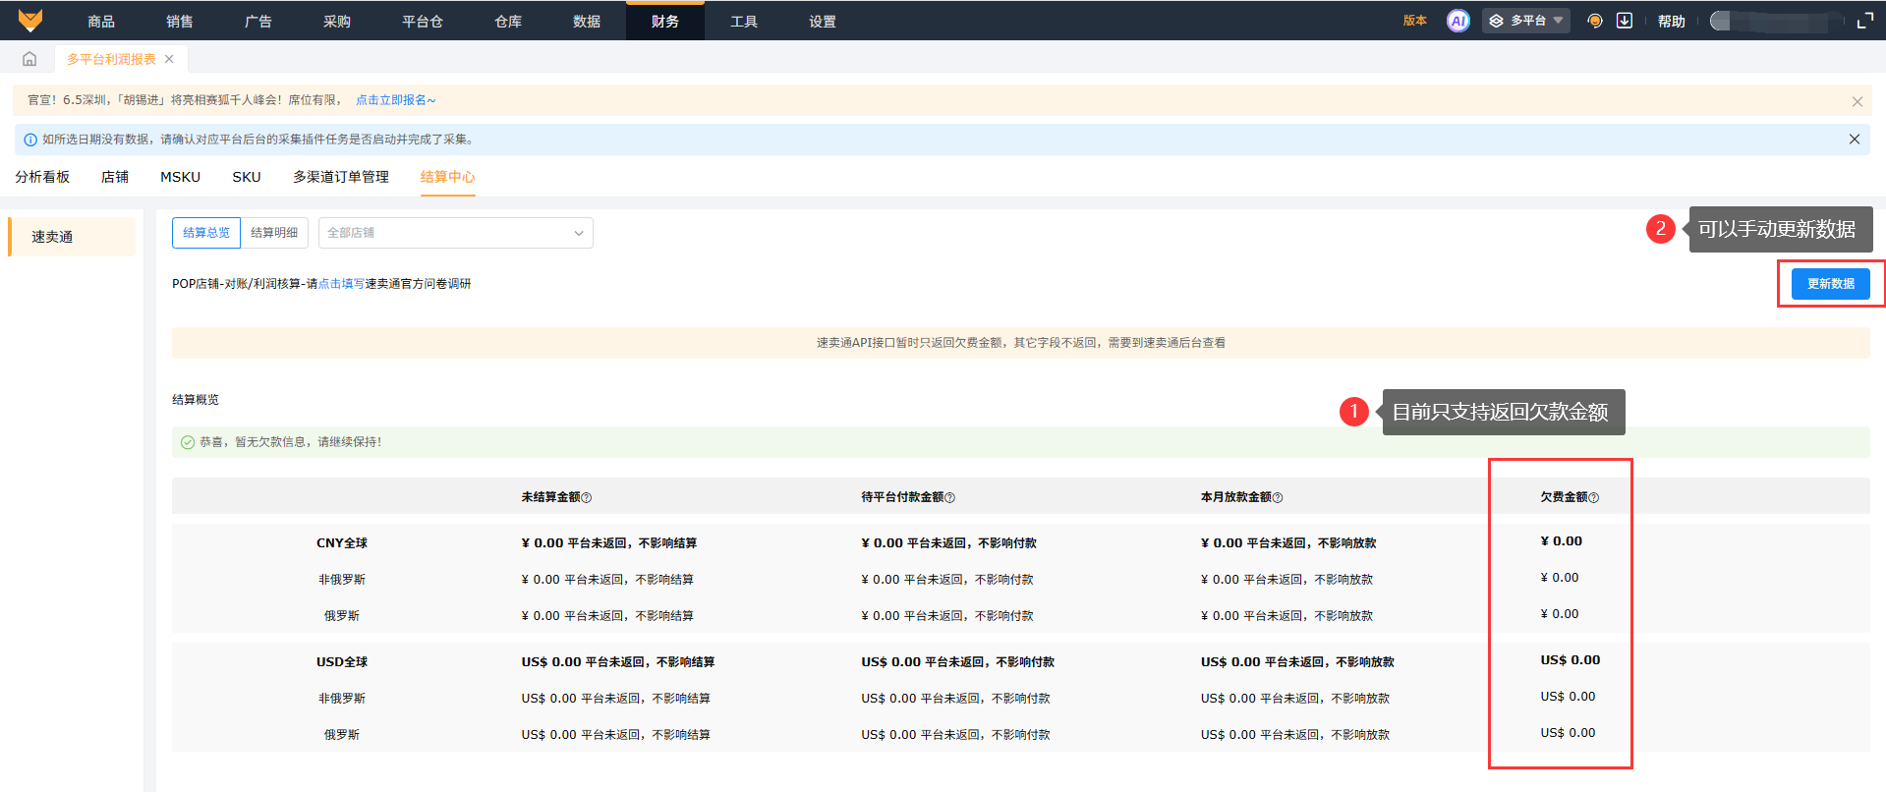Switch to the SKU tab
Image resolution: width=1886 pixels, height=792 pixels.
click(247, 177)
